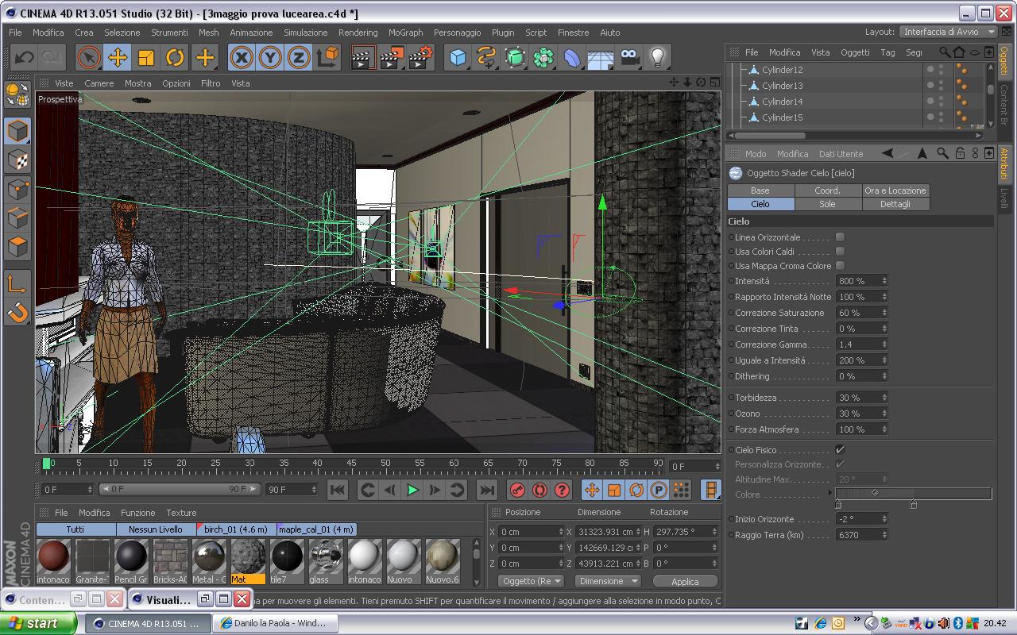The image size is (1017, 635).
Task: Open the MoGraph menu
Action: tap(405, 33)
